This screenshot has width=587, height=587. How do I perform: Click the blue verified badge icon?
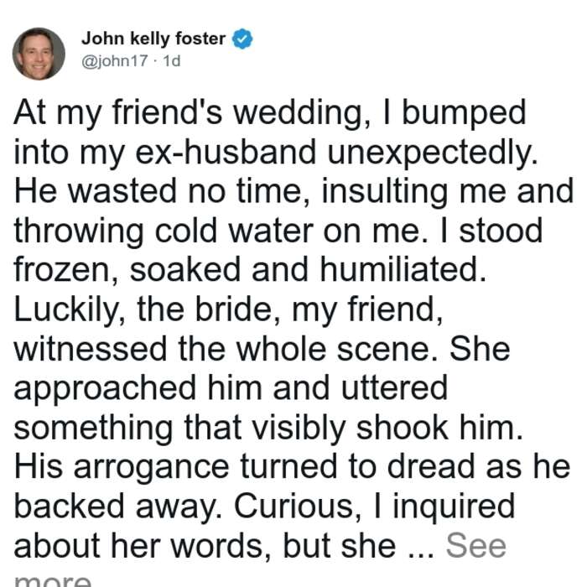tap(242, 39)
